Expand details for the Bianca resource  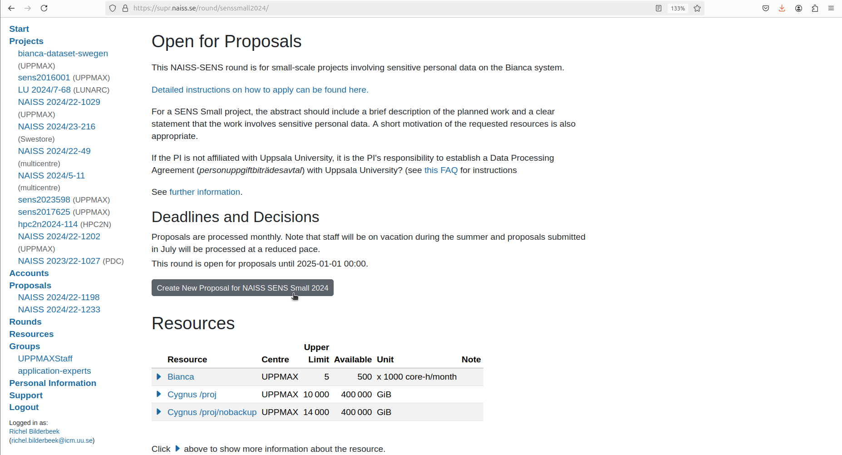(x=158, y=376)
